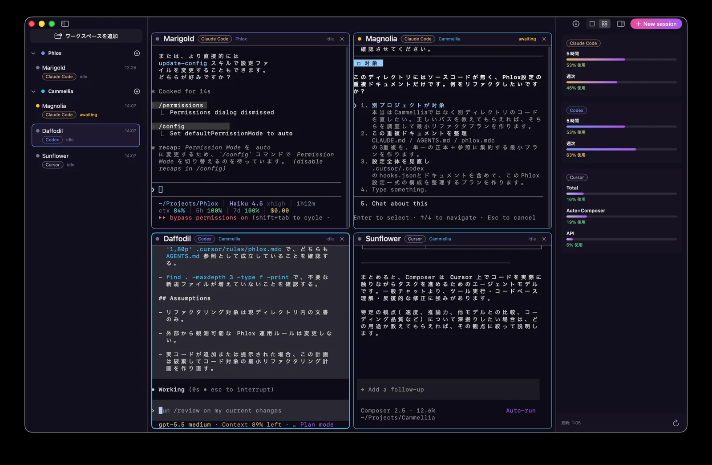Viewport: 712px width, 465px height.
Task: Start a New session
Action: [x=656, y=24]
